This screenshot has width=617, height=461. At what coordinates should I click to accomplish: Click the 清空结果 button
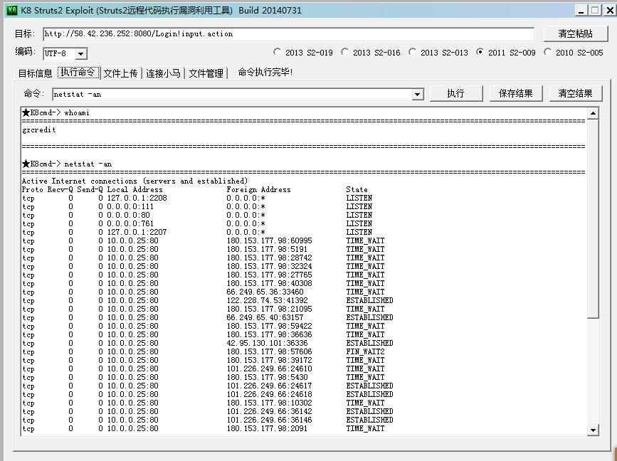576,94
